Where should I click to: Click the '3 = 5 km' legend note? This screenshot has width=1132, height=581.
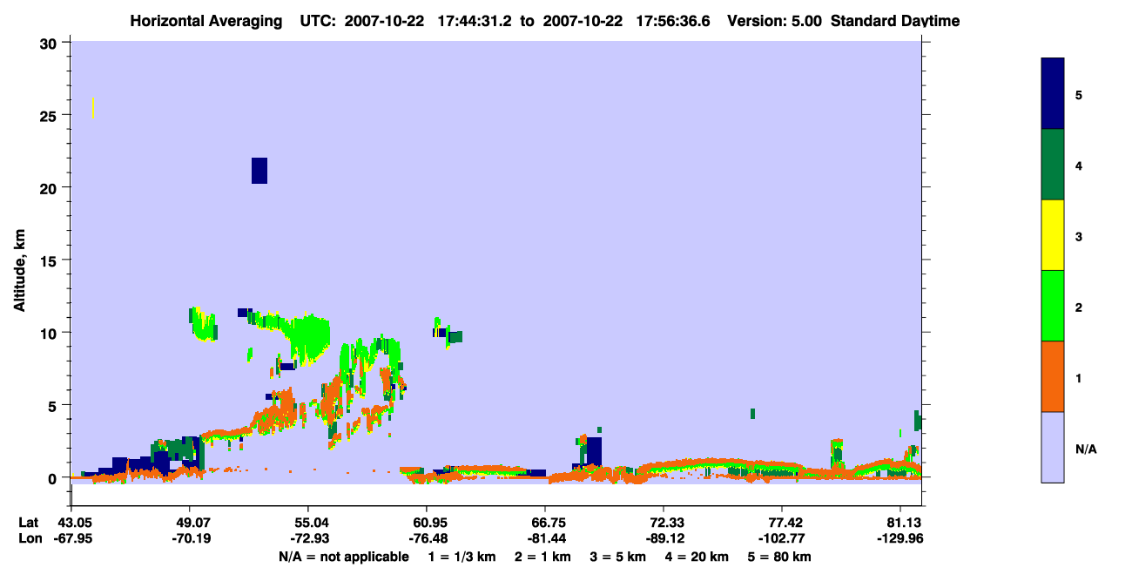click(618, 556)
